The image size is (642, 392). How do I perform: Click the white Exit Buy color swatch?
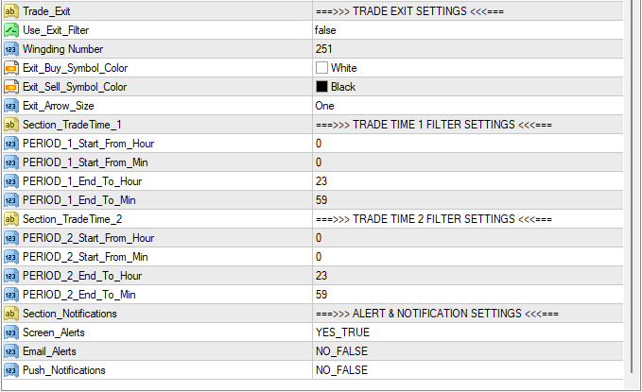point(321,67)
